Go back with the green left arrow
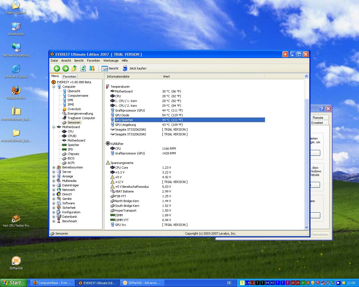Image resolution: width=359 pixels, height=287 pixels. [x=57, y=68]
